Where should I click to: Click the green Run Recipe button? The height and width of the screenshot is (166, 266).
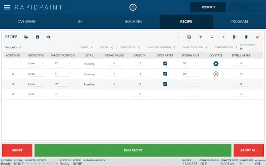tap(133, 151)
